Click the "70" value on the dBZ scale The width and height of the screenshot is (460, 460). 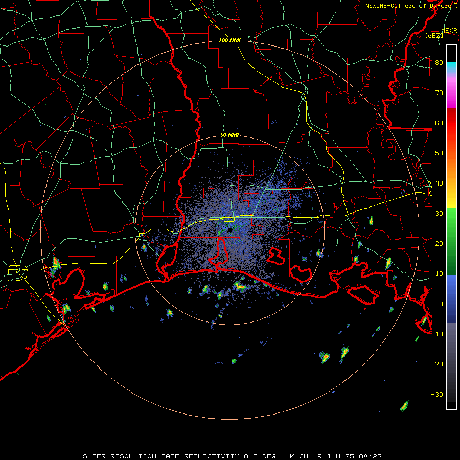[x=439, y=93]
